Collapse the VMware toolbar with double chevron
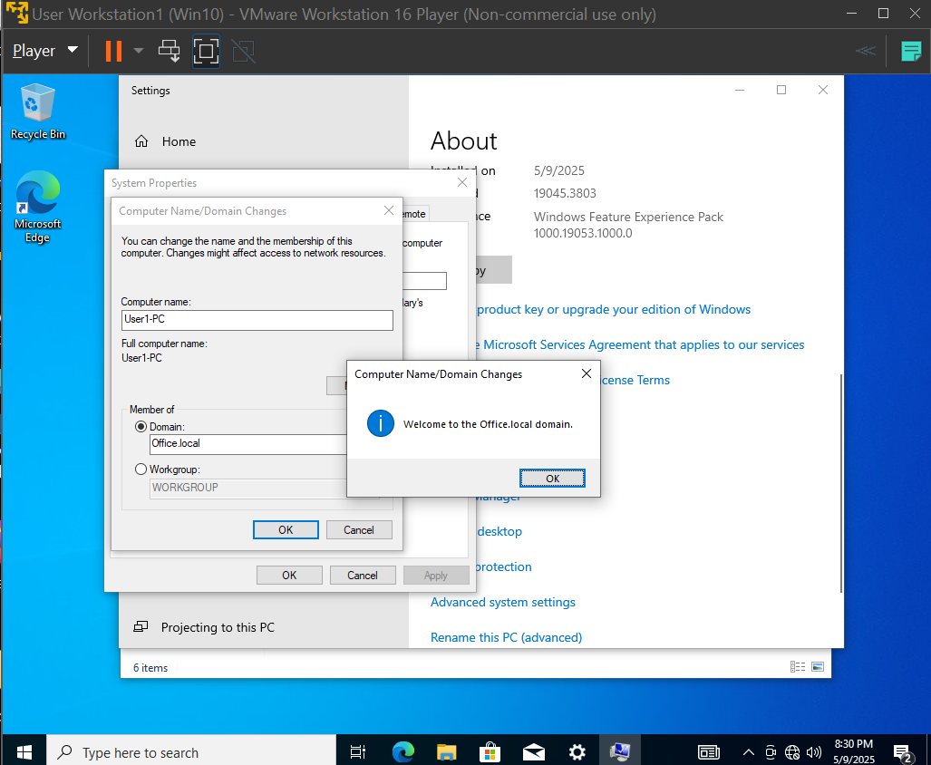 865,51
